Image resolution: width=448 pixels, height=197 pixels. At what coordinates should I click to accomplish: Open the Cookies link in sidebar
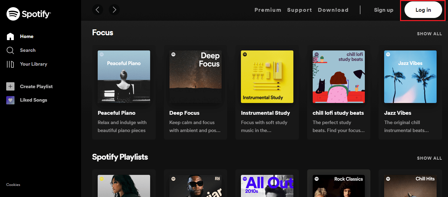coord(13,185)
